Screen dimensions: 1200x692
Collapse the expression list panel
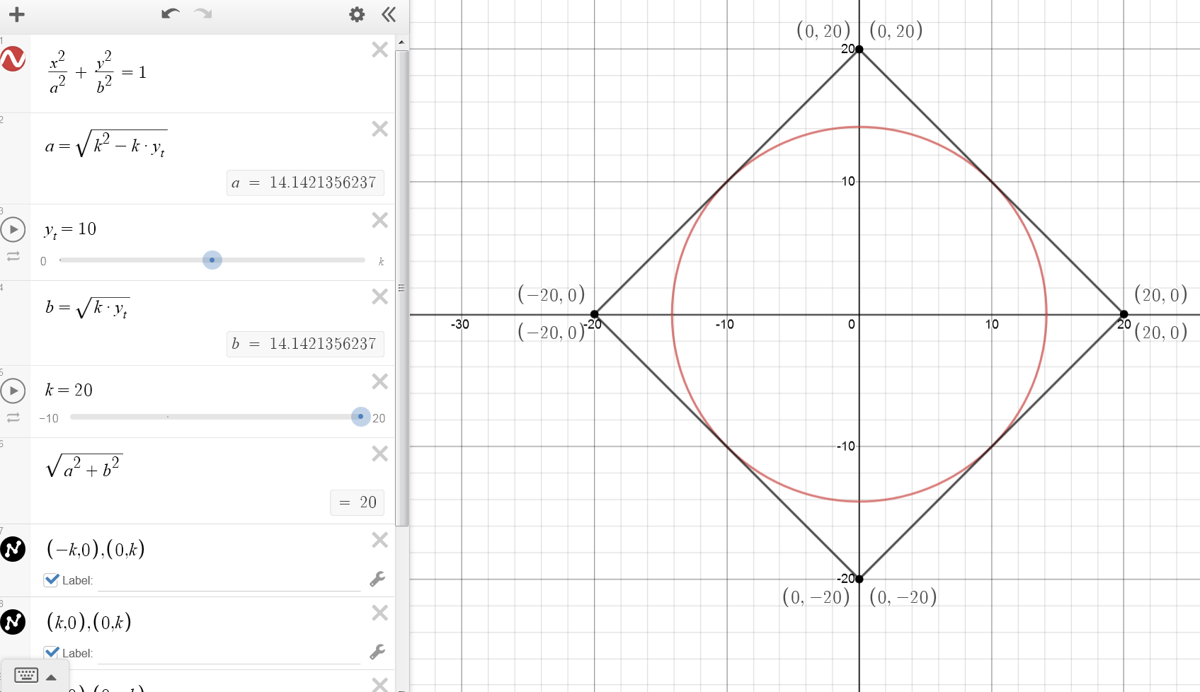389,14
